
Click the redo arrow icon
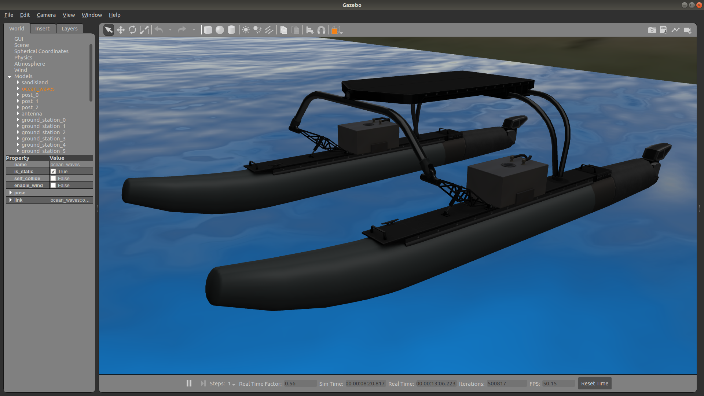point(182,30)
